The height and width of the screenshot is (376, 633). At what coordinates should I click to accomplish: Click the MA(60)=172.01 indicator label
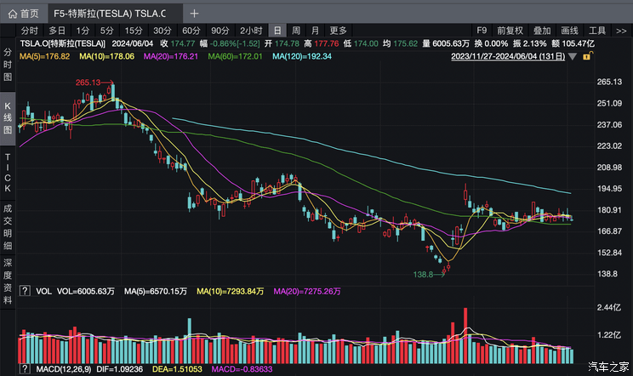tap(235, 56)
